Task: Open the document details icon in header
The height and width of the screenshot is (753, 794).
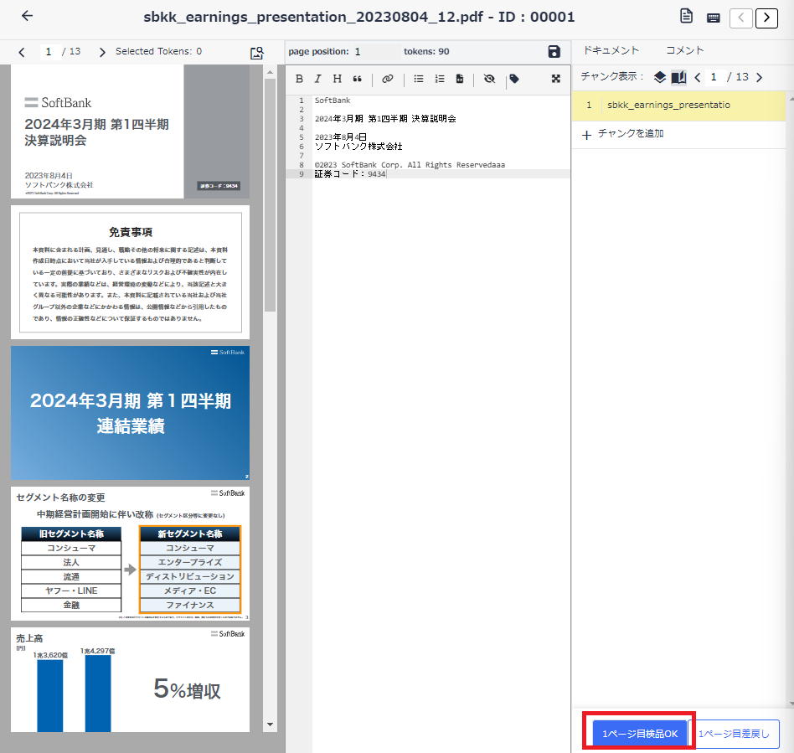Action: 686,16
